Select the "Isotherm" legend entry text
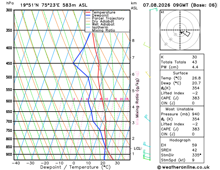 click(x=100, y=27)
